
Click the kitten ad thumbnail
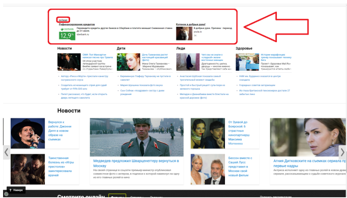[184, 33]
